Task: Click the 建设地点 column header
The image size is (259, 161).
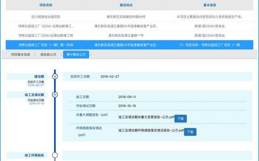Action: (126, 5)
